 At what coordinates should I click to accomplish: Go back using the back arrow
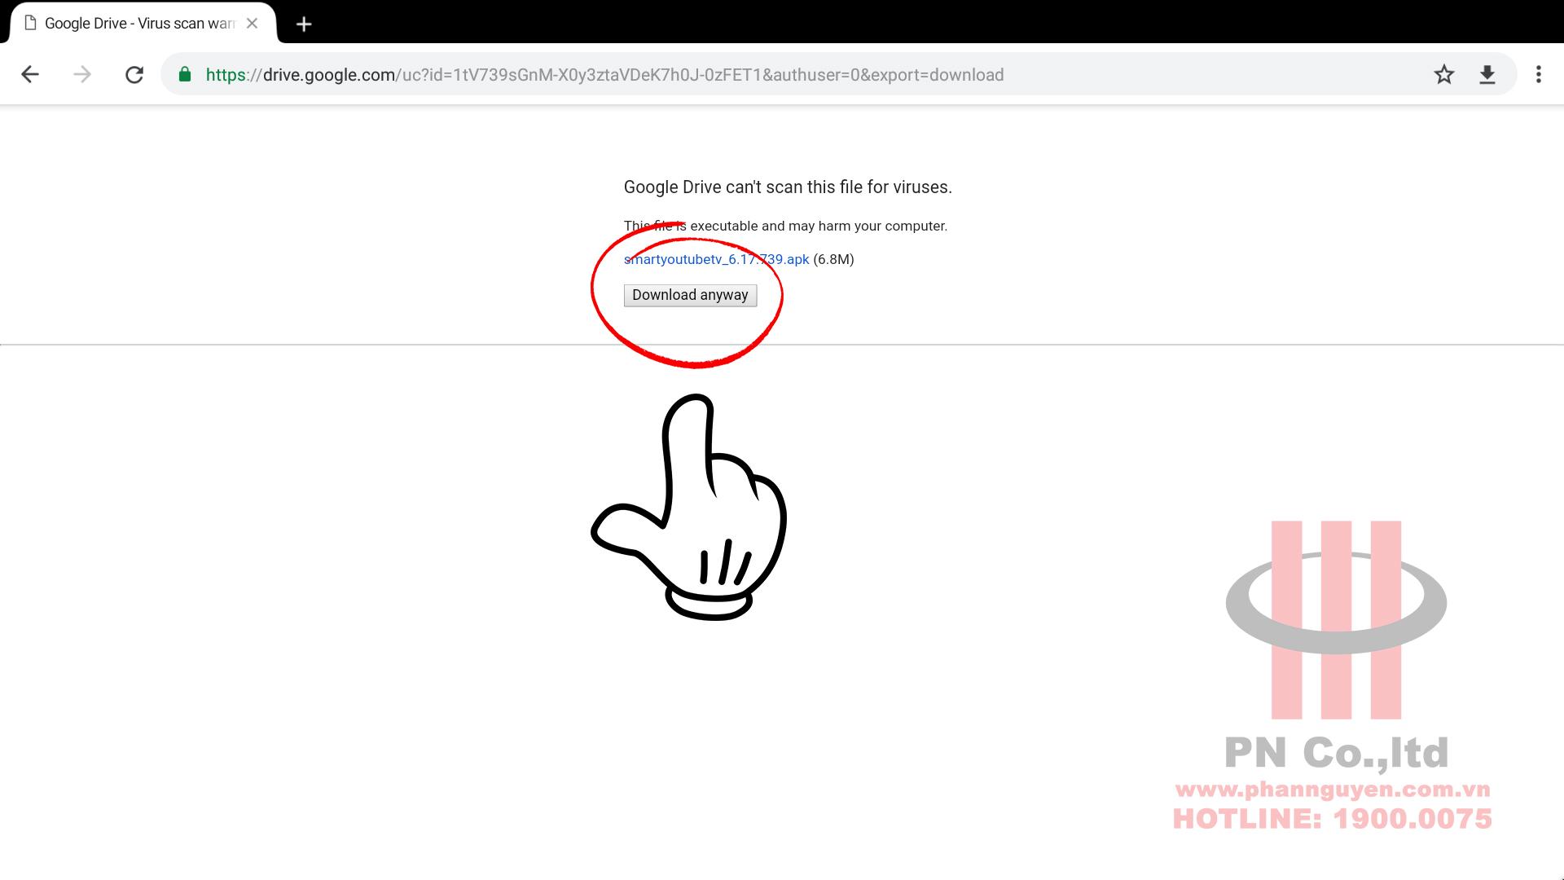tap(30, 75)
